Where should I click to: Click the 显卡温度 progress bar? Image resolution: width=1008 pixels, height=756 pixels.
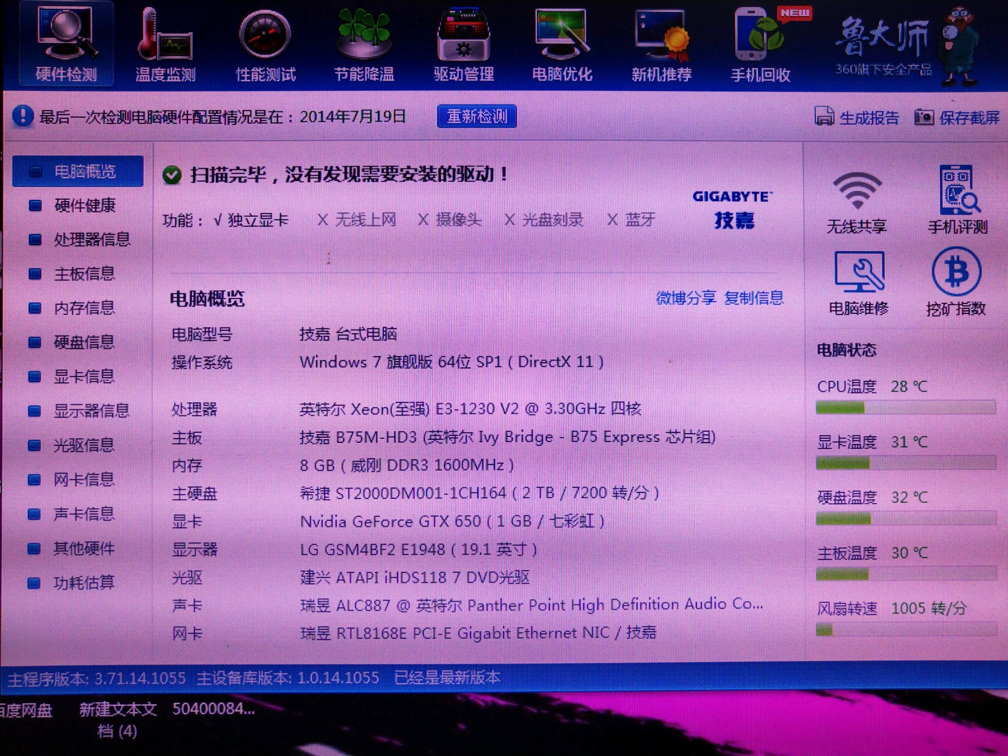pos(906,463)
